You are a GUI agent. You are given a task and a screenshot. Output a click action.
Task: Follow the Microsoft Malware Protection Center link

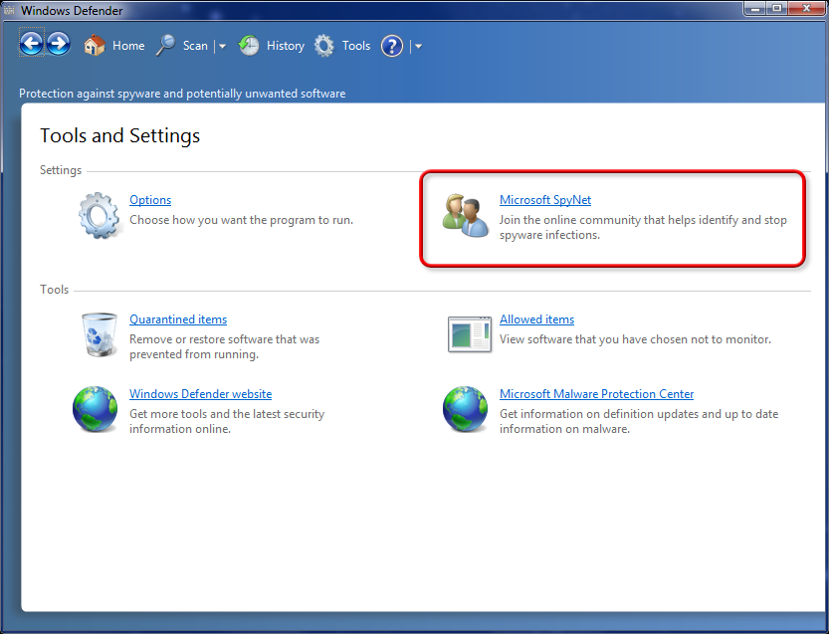(596, 394)
